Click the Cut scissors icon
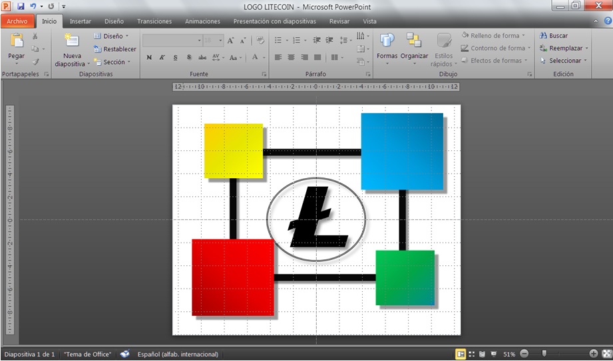The image size is (613, 361). pyautogui.click(x=35, y=36)
